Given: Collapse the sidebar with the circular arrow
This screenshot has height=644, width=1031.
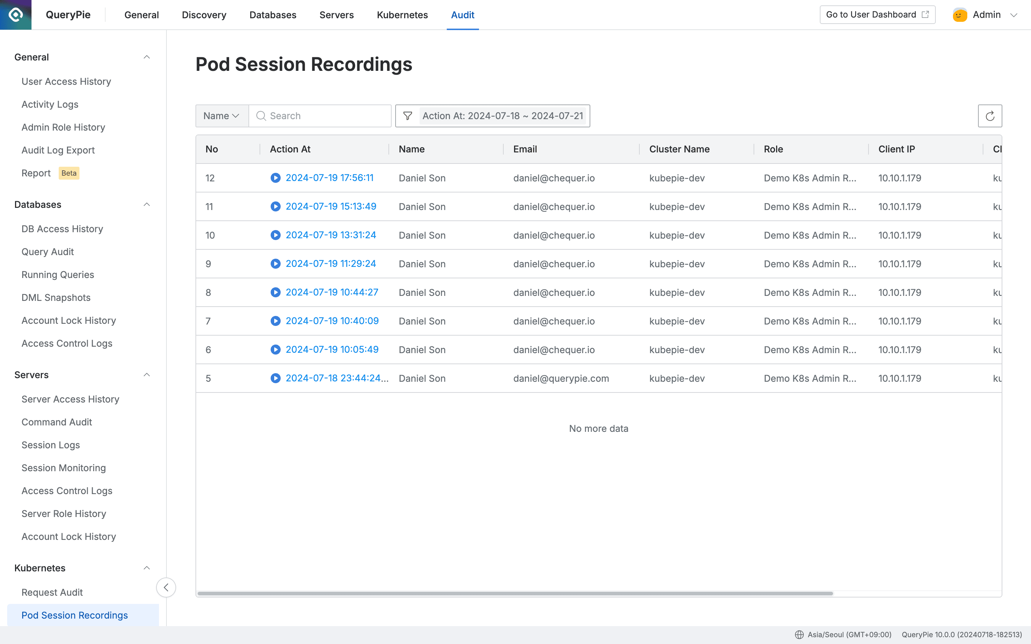Looking at the screenshot, I should click(166, 587).
